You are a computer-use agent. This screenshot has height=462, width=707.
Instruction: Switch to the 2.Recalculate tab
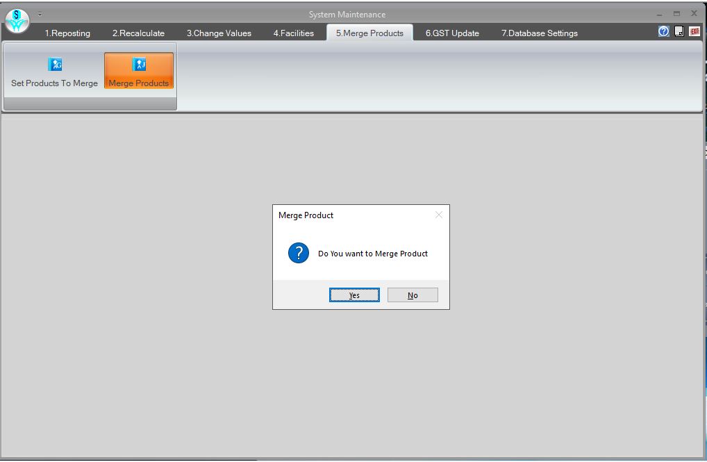point(138,33)
